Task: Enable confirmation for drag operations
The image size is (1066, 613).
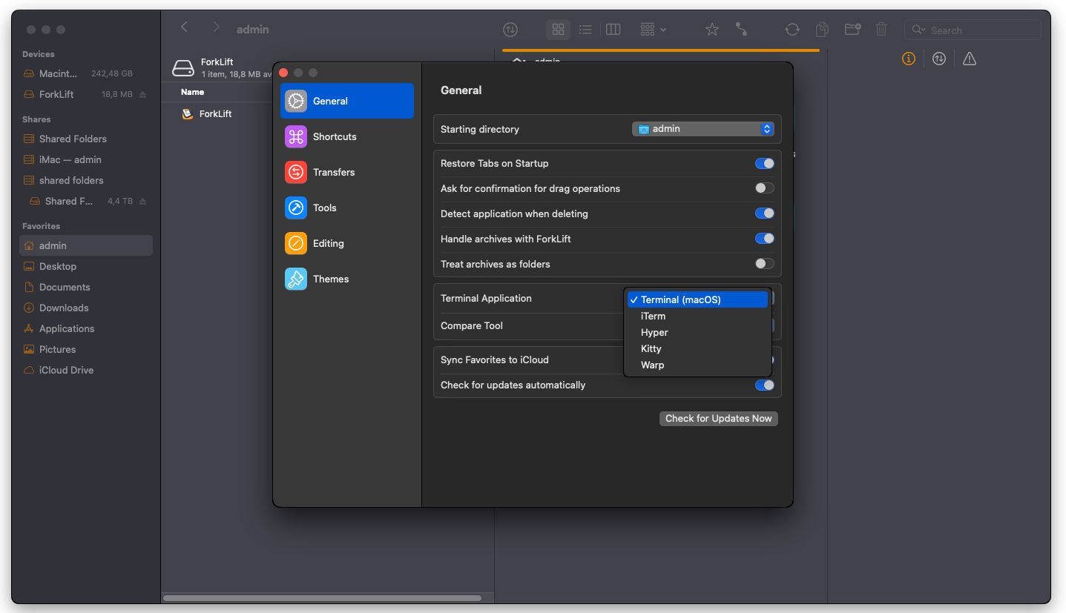Action: [x=764, y=189]
